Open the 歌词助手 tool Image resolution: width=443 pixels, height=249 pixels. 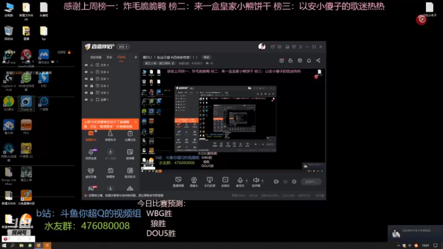point(130,173)
